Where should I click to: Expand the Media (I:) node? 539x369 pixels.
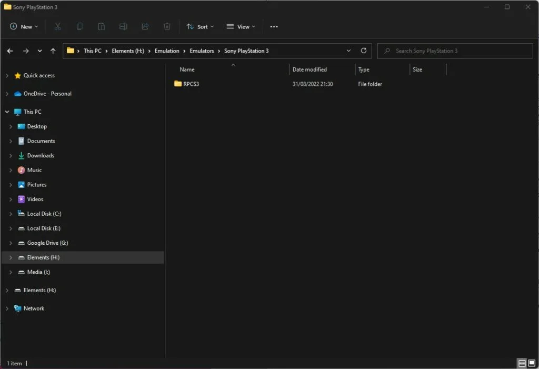tap(11, 272)
